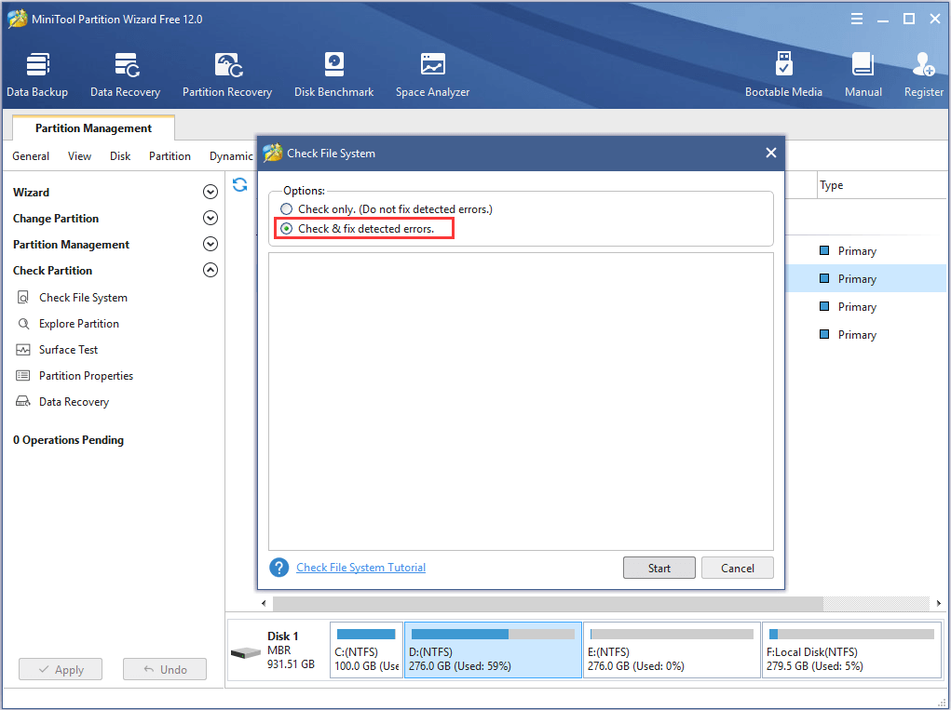Open Check File System Tutorial link
Image resolution: width=951 pixels, height=710 pixels.
click(x=360, y=568)
